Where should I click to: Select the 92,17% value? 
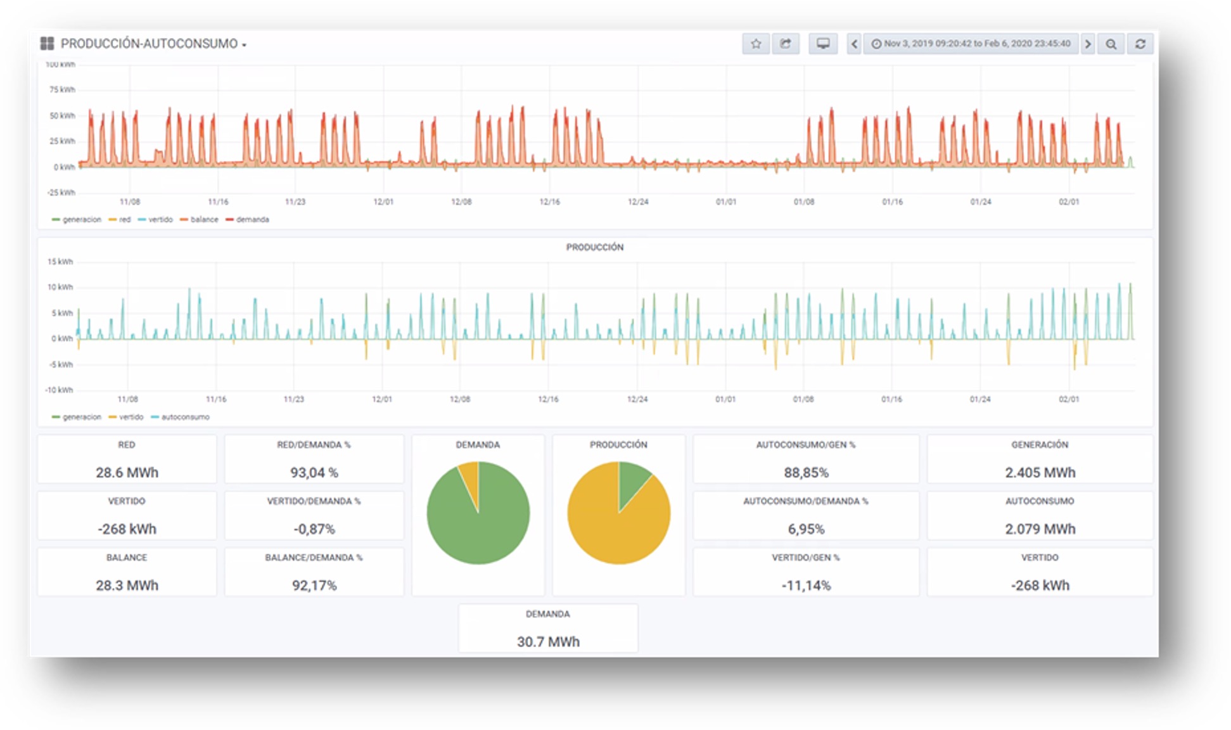pos(314,586)
